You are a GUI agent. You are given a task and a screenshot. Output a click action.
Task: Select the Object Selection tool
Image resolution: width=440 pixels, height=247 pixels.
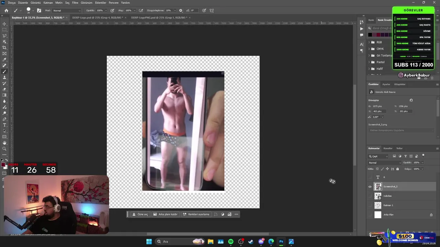[x=4, y=42]
